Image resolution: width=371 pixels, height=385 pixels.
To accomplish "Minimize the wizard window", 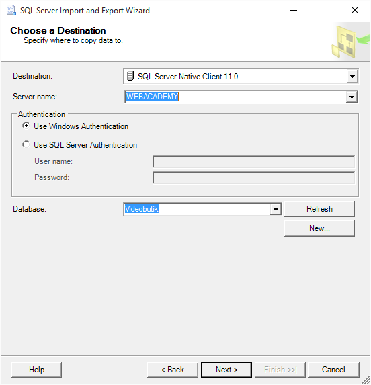I will point(294,10).
